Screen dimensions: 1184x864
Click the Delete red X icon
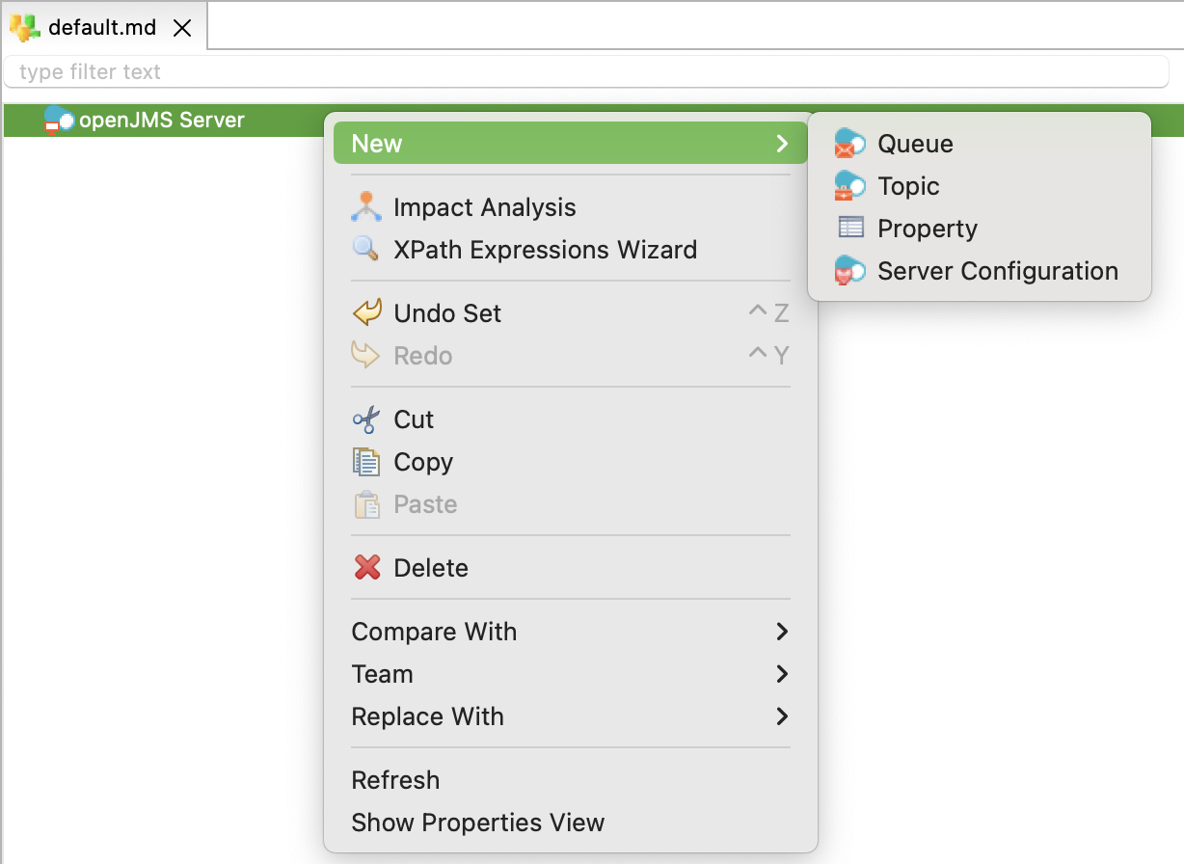tap(367, 567)
